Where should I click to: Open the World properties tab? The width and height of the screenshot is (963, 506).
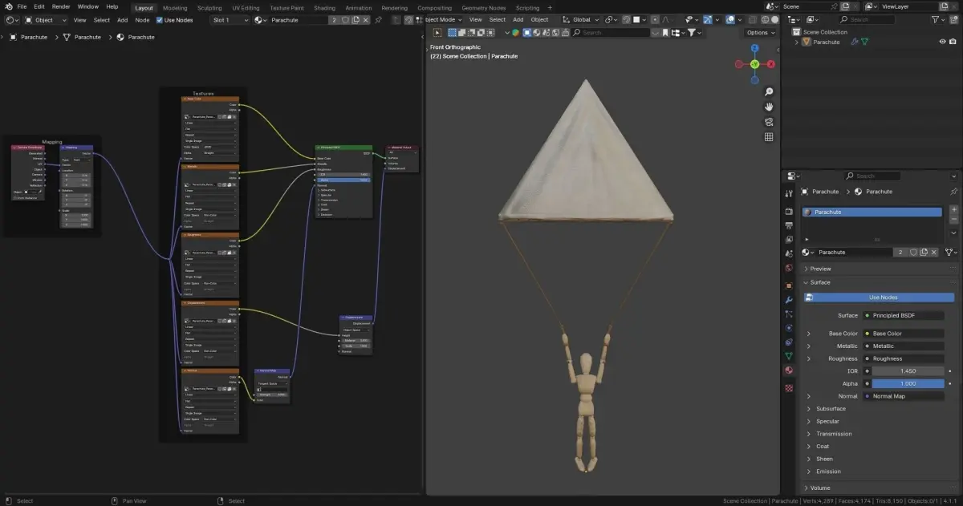tap(789, 268)
